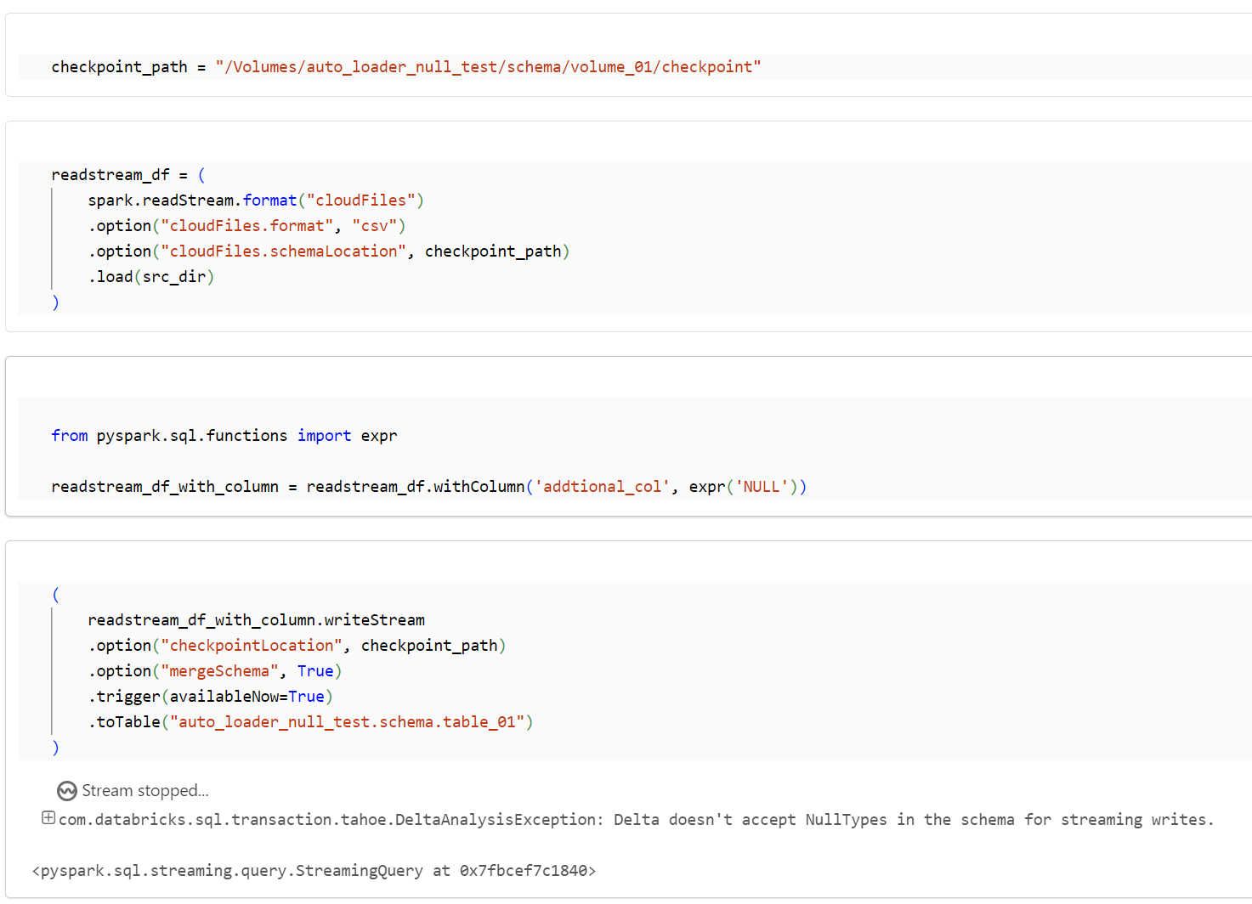Screen dimensions: 1252x904
Task: Click the pyspark.sql.functions import line
Action: click(x=224, y=436)
